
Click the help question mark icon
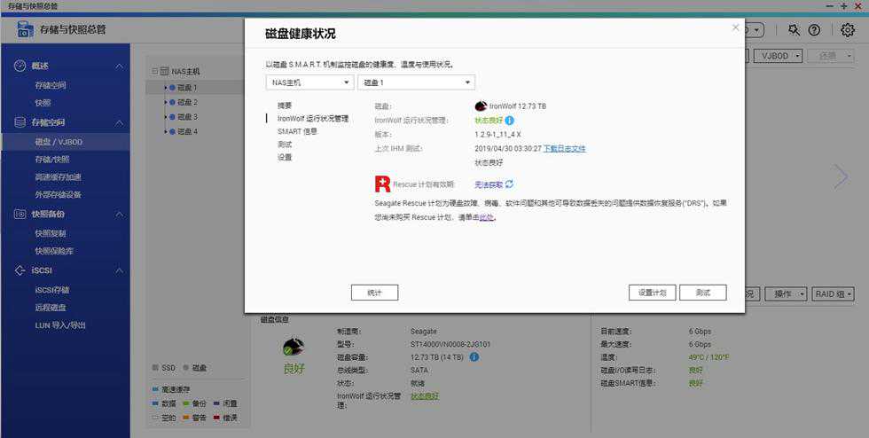814,30
